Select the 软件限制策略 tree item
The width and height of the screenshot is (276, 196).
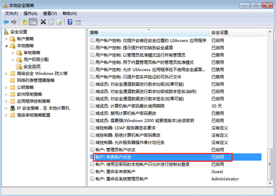pos(29,94)
